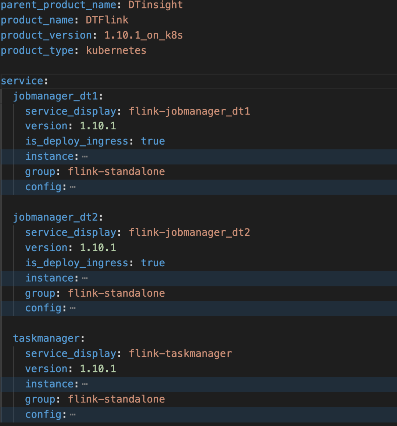
Task: Unfold the config block under jobmanager_dt2
Action: (x=73, y=308)
